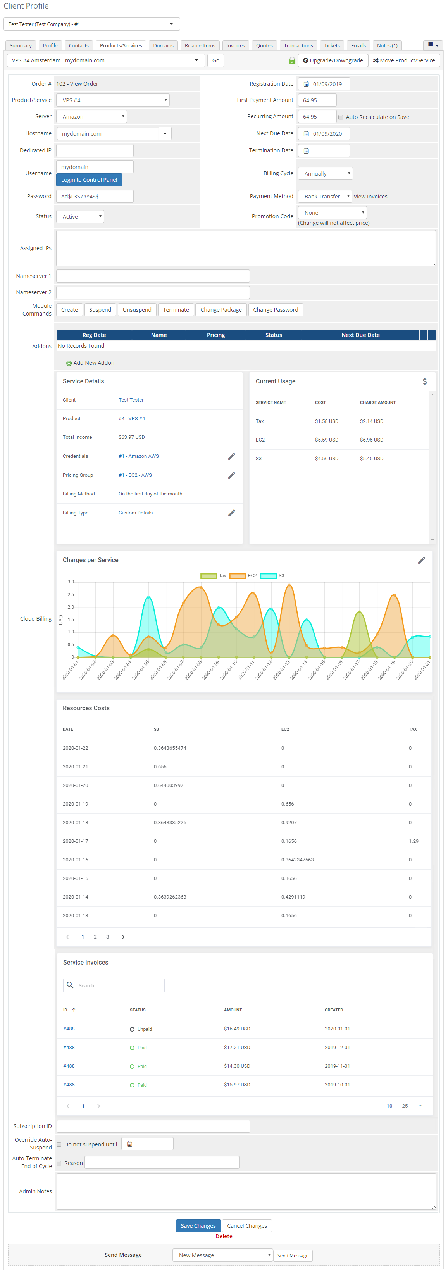Go to next page of Resources Costs

click(123, 937)
